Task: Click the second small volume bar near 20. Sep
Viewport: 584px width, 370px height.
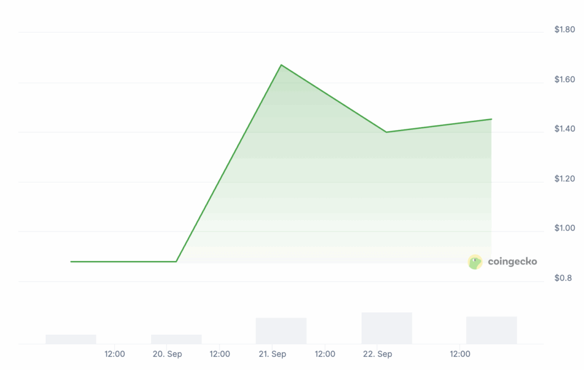Action: [176, 339]
